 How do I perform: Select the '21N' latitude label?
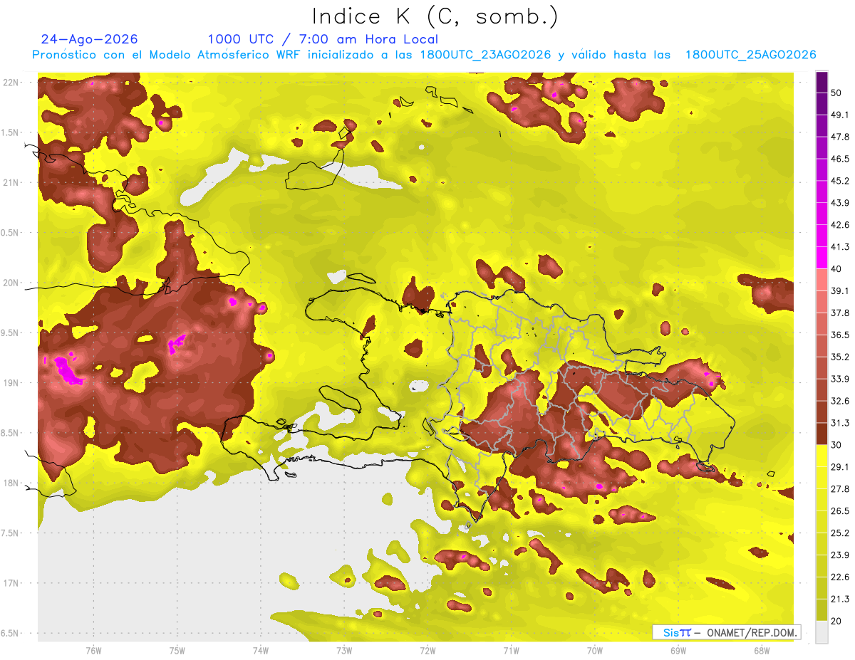point(11,182)
